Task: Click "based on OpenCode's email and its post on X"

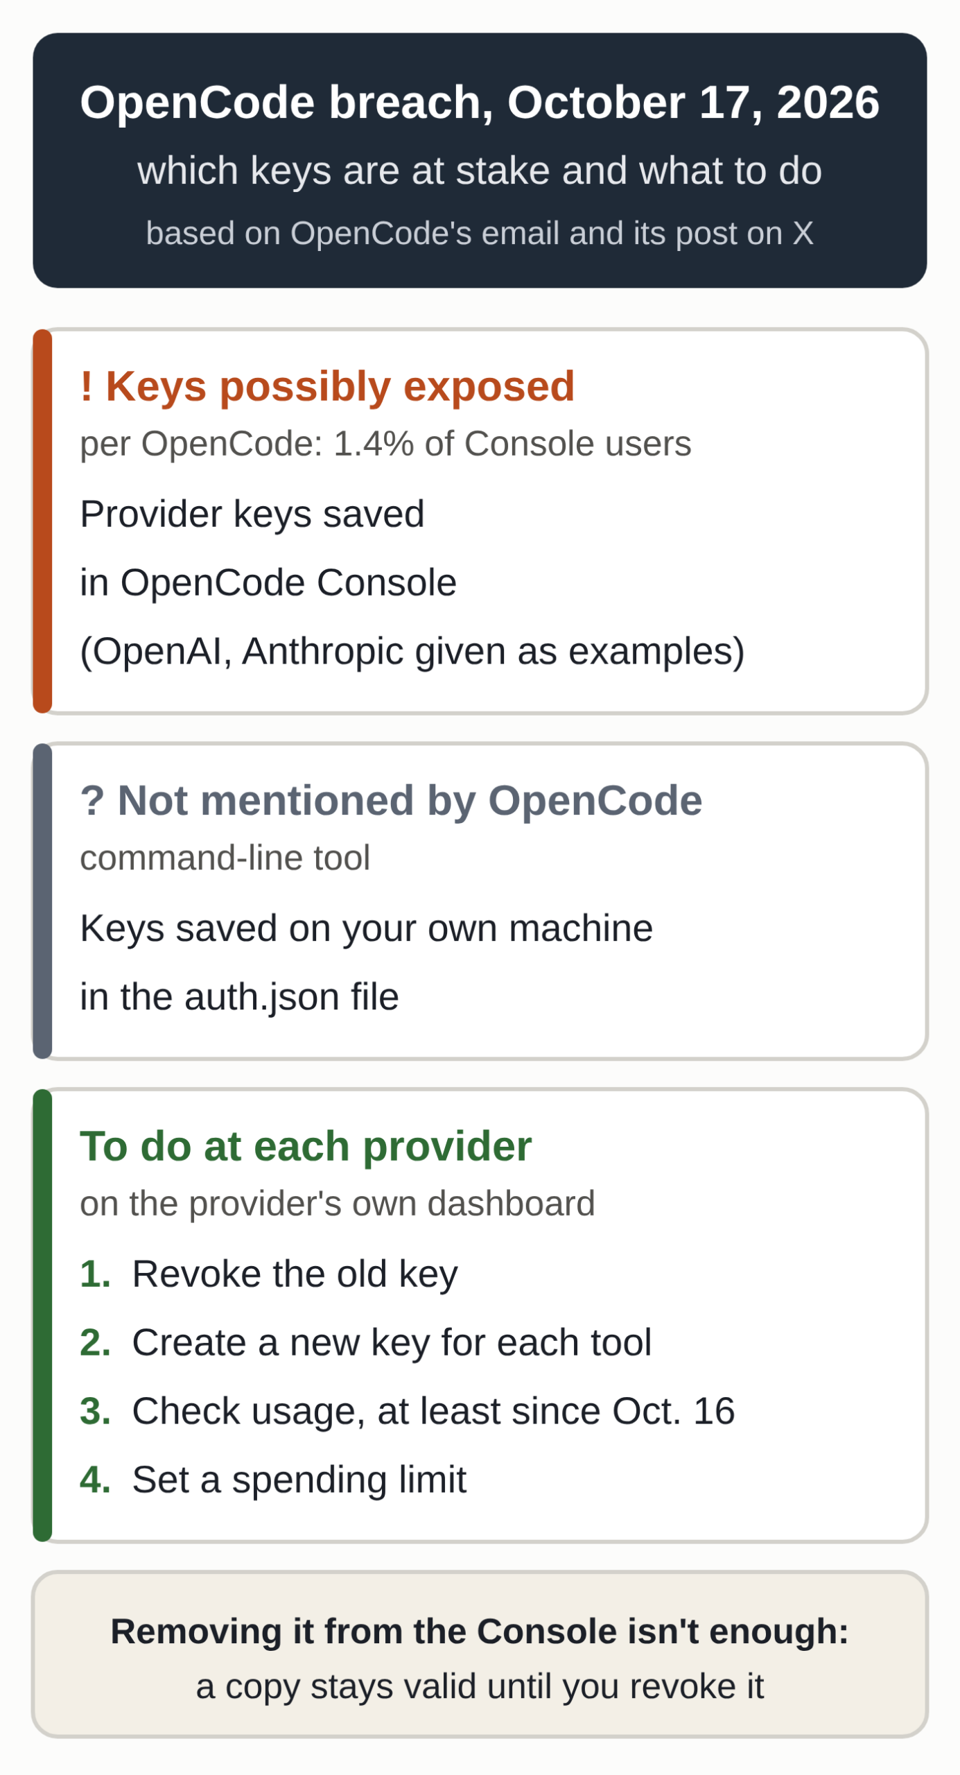Action: pos(480,233)
